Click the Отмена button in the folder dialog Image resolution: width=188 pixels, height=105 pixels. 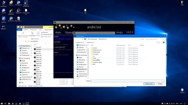(160, 84)
